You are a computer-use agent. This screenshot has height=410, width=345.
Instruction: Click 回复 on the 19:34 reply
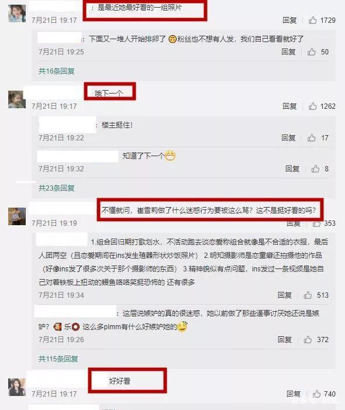285,295
